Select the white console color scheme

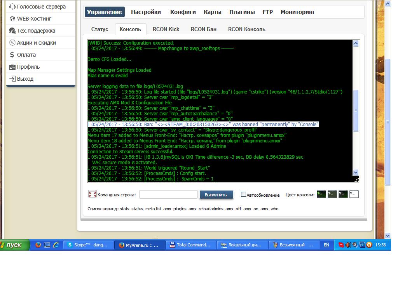(354, 194)
